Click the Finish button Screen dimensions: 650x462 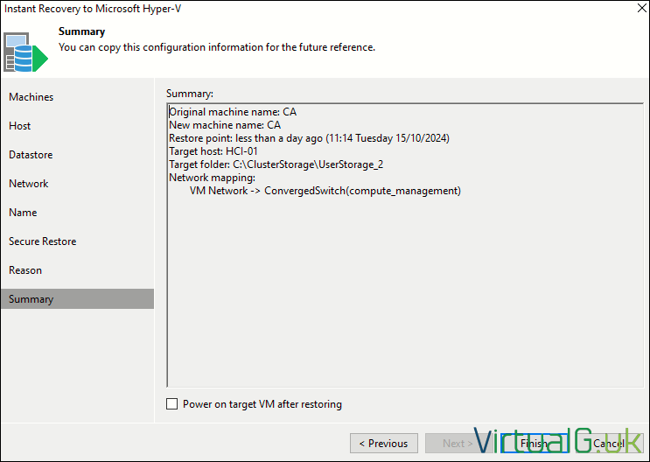[x=535, y=444]
